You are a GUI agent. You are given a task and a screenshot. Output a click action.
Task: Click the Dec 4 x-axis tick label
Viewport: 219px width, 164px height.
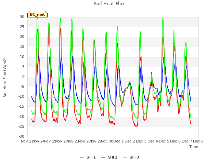[x=153, y=141]
